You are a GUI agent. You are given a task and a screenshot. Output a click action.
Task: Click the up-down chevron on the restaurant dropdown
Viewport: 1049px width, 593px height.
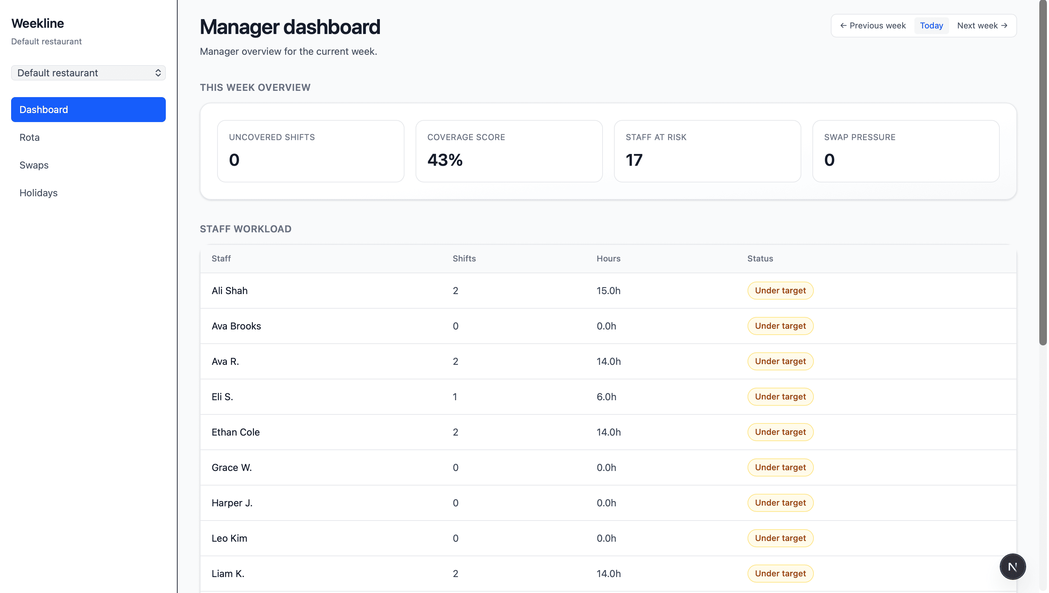(158, 73)
